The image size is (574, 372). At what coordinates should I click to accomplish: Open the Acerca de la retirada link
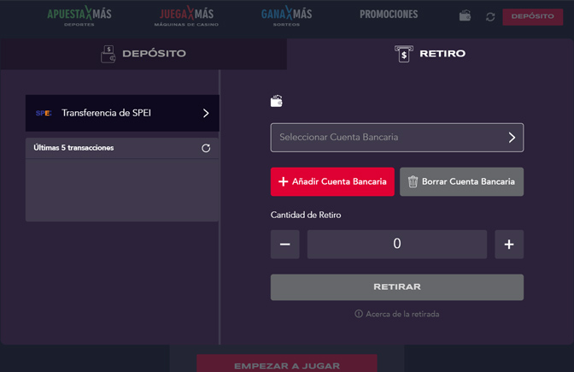[x=397, y=314]
